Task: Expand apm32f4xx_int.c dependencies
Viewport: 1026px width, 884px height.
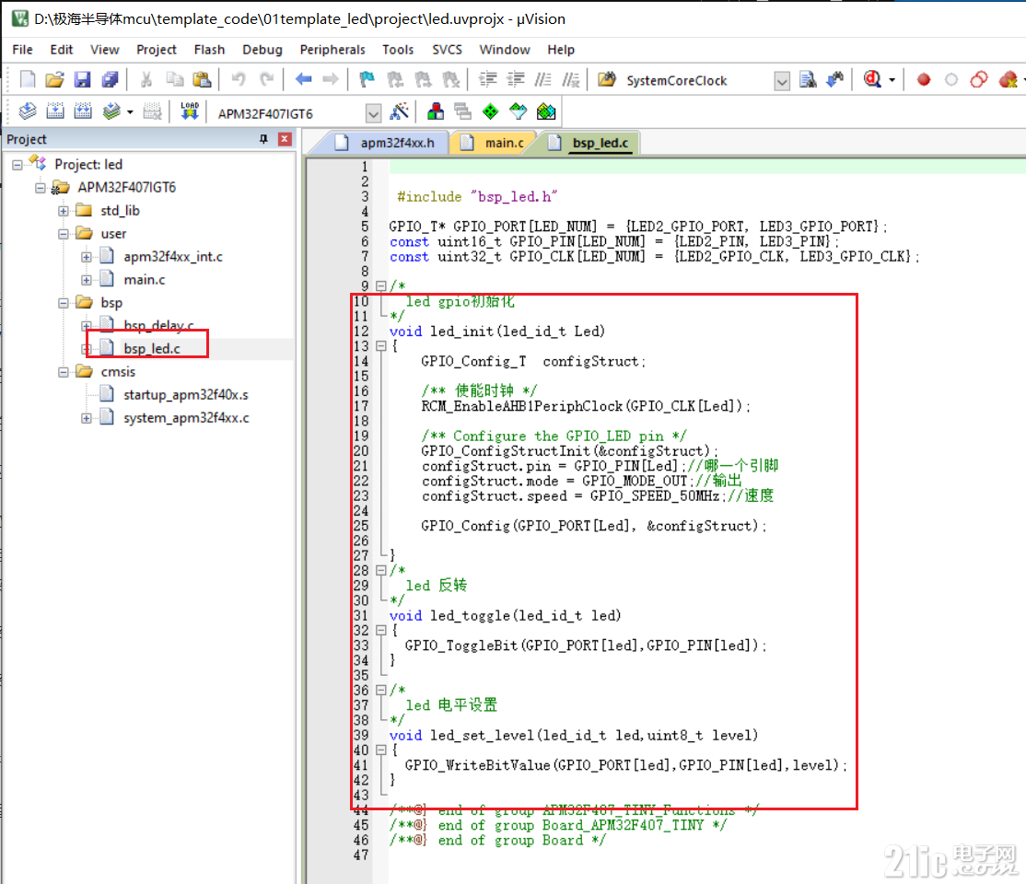Action: pyautogui.click(x=87, y=257)
